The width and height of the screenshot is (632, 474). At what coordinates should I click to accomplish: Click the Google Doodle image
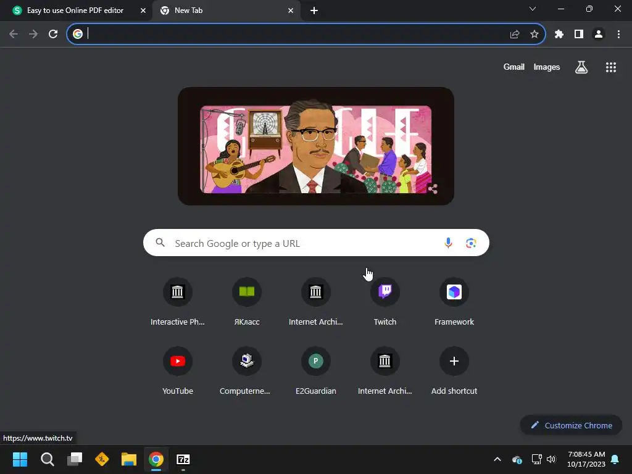pyautogui.click(x=315, y=146)
